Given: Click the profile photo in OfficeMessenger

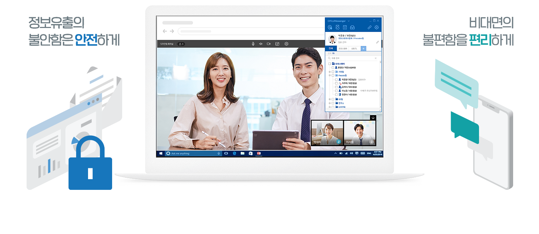Looking at the screenshot, I should pyautogui.click(x=332, y=39).
